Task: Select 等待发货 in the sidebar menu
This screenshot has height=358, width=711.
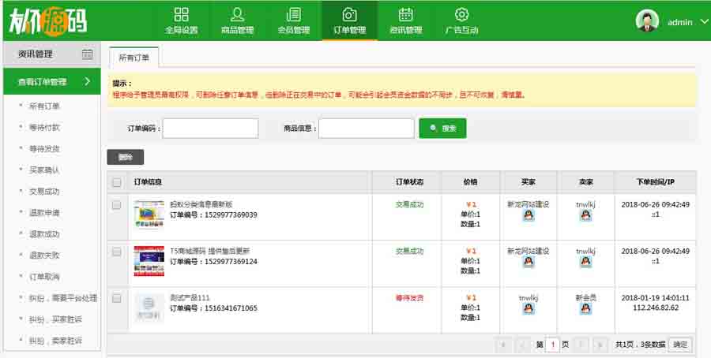Action: [44, 148]
